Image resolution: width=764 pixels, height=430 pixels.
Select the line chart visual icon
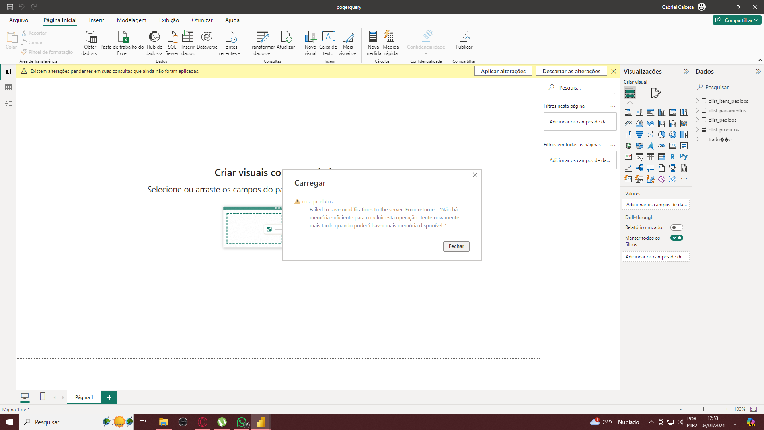tap(628, 123)
